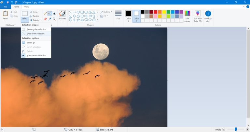250x132 pixels.
Task: Choose the Five-point star shape
Action: tap(78, 20)
